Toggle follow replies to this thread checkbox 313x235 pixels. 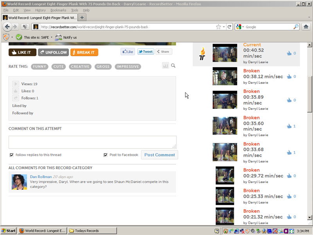click(12, 155)
